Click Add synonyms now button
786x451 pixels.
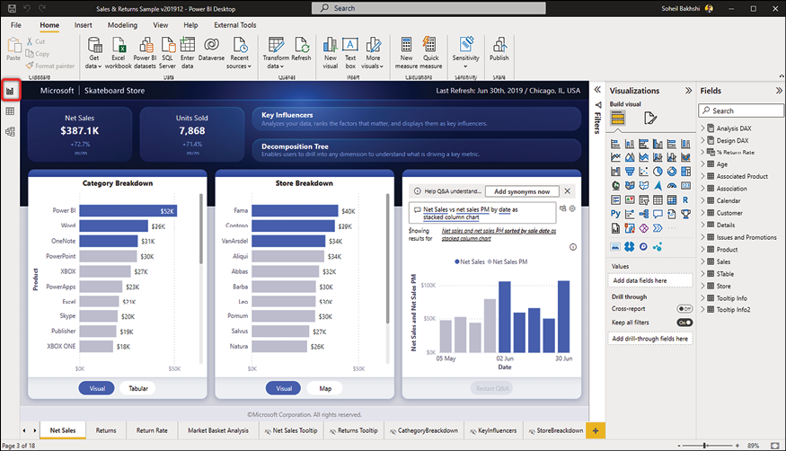point(522,191)
